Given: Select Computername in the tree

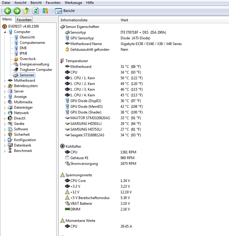Looking at the screenshot, I should (32, 43).
